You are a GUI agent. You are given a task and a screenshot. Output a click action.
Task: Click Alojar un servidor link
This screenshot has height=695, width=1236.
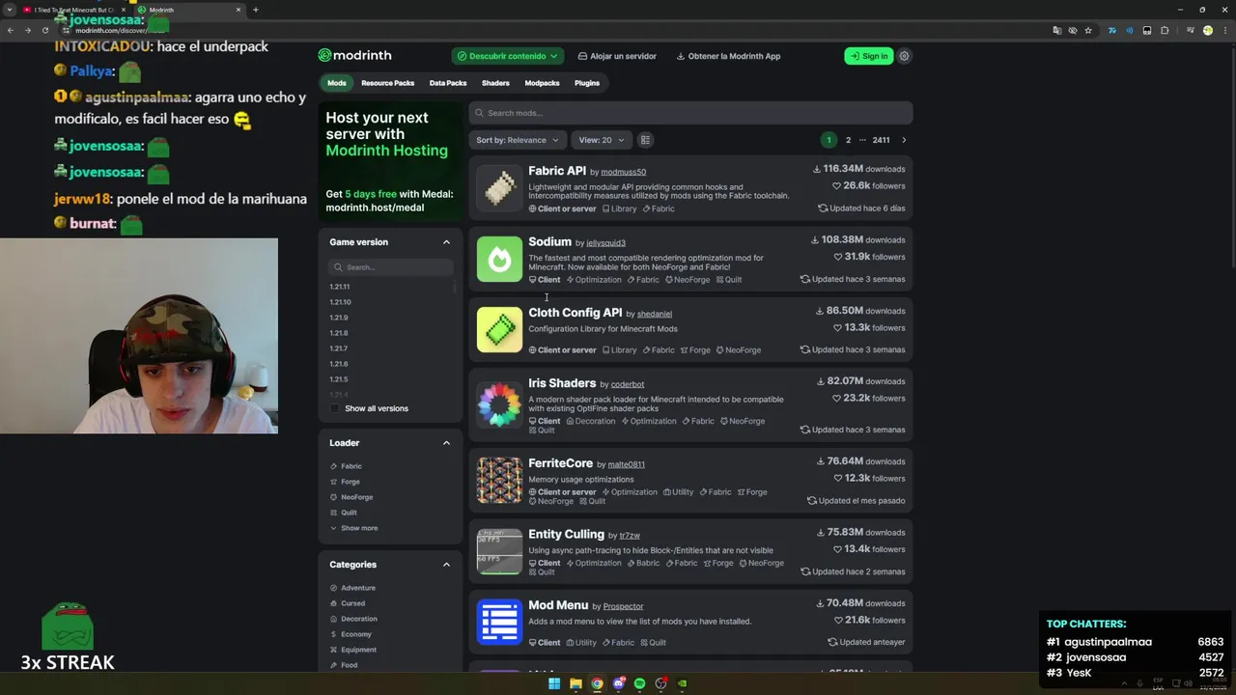(617, 56)
